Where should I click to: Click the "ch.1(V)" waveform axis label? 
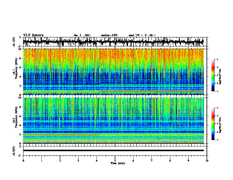click(x=14, y=42)
